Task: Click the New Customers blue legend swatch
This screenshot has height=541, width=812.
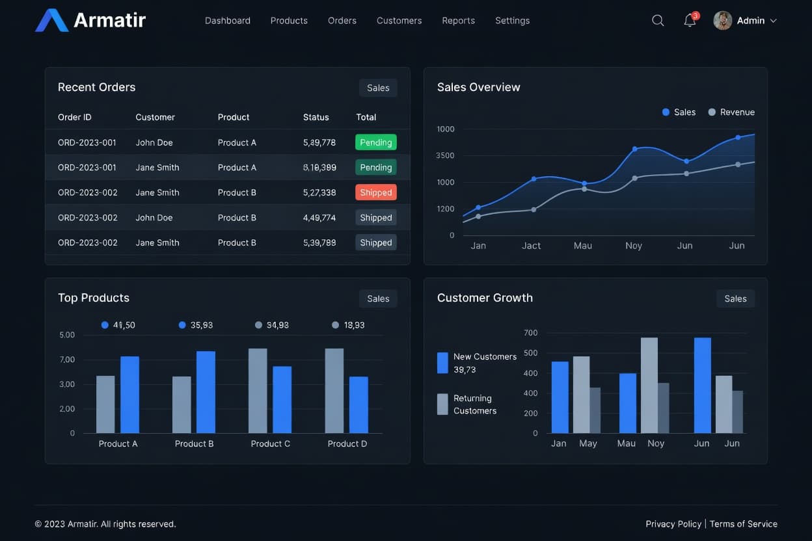Action: 442,363
